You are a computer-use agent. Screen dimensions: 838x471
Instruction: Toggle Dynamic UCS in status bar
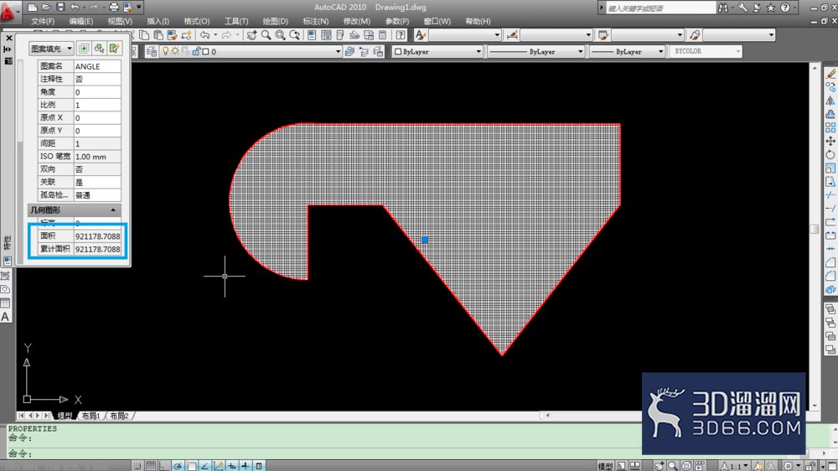(x=219, y=466)
